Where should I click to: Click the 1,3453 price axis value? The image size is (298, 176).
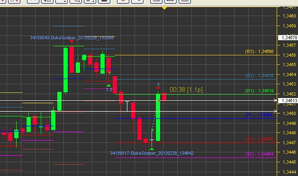coord(289,84)
